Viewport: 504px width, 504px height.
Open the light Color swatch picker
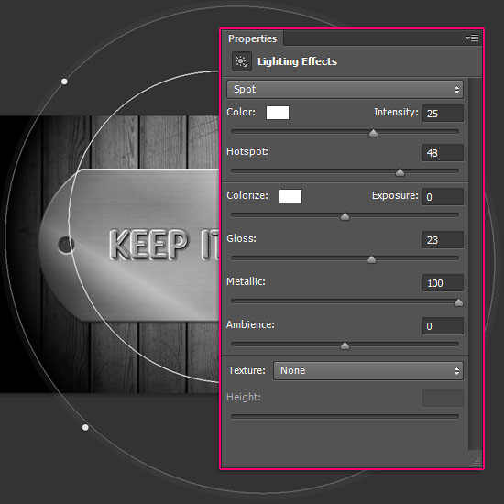pyautogui.click(x=278, y=113)
